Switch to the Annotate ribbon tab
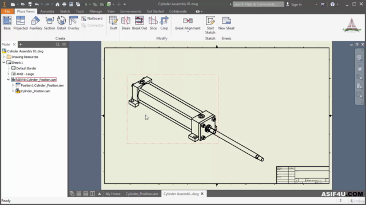Viewport: 366px width, 205px height. 47,11
